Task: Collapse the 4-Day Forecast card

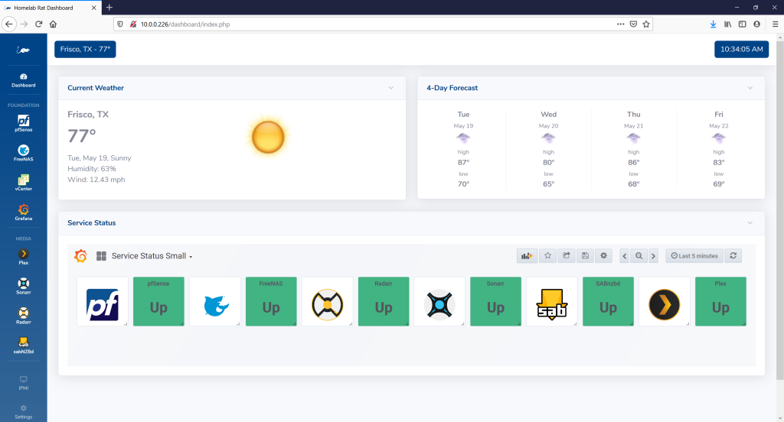Action: pyautogui.click(x=750, y=88)
